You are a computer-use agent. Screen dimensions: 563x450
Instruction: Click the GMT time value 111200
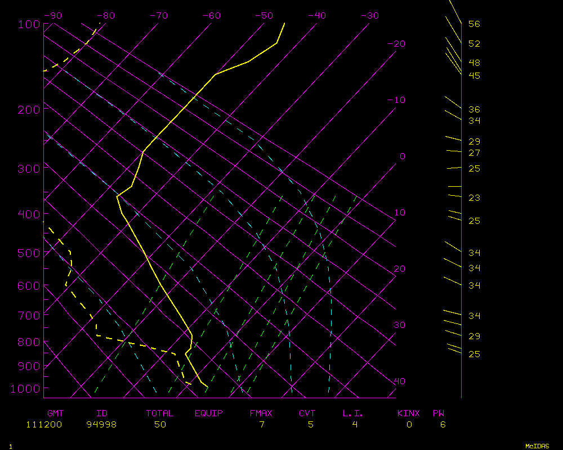pyautogui.click(x=44, y=425)
